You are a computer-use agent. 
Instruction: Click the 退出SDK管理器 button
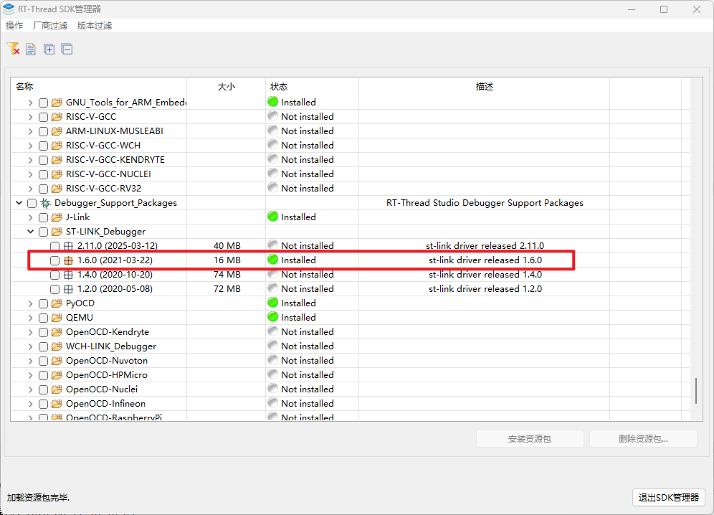tap(668, 497)
